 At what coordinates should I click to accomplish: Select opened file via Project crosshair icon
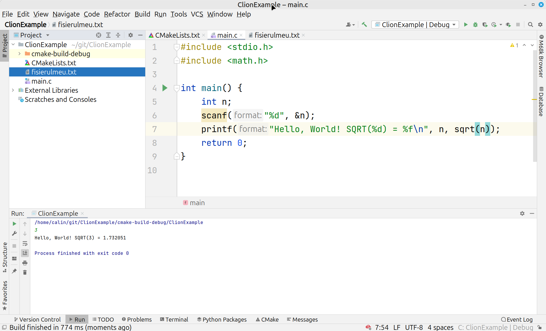click(99, 35)
